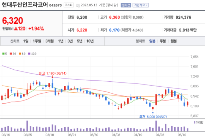Click the stock code 042670
Viewport: 205px width, 139px height.
pyautogui.click(x=55, y=5)
